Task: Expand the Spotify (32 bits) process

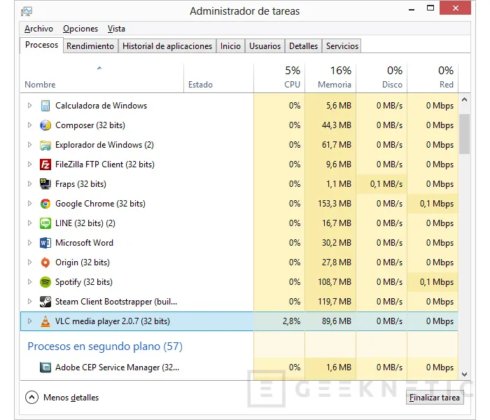Action: (x=29, y=282)
